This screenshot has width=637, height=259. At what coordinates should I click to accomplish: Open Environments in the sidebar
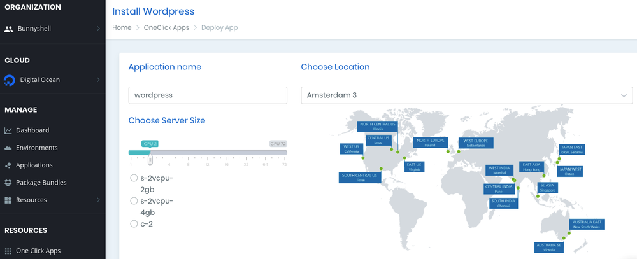click(x=36, y=148)
